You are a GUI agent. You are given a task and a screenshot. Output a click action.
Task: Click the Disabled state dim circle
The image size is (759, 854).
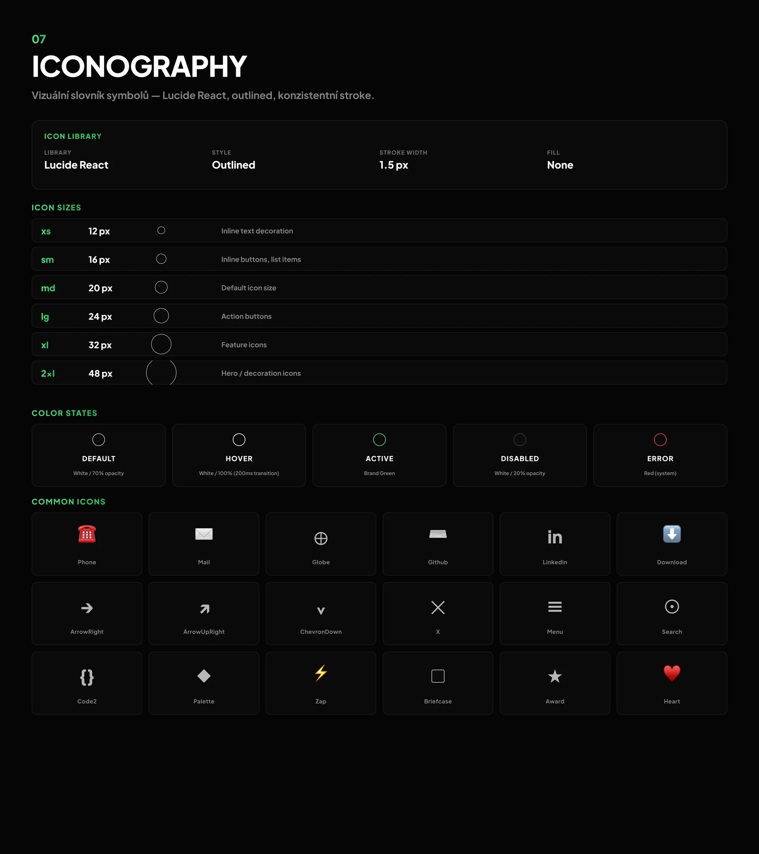pos(520,439)
